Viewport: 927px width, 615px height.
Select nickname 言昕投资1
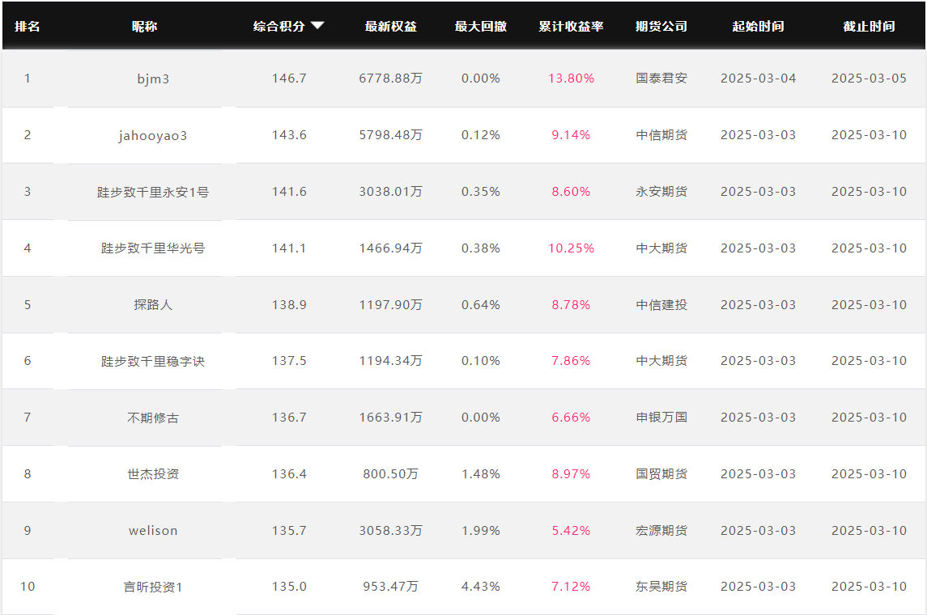tap(153, 587)
